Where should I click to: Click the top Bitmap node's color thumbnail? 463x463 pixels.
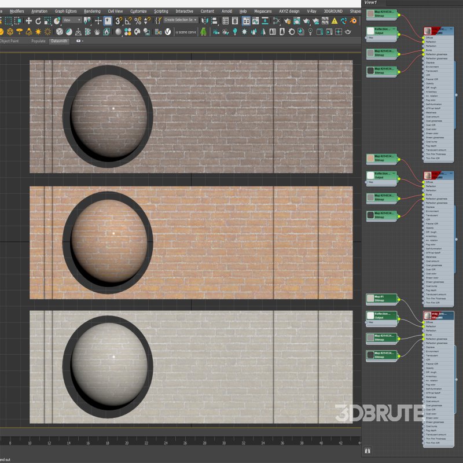(370, 13)
